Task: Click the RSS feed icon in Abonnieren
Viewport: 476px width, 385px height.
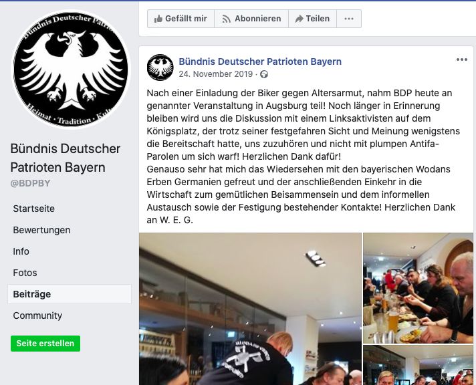Action: [x=226, y=19]
